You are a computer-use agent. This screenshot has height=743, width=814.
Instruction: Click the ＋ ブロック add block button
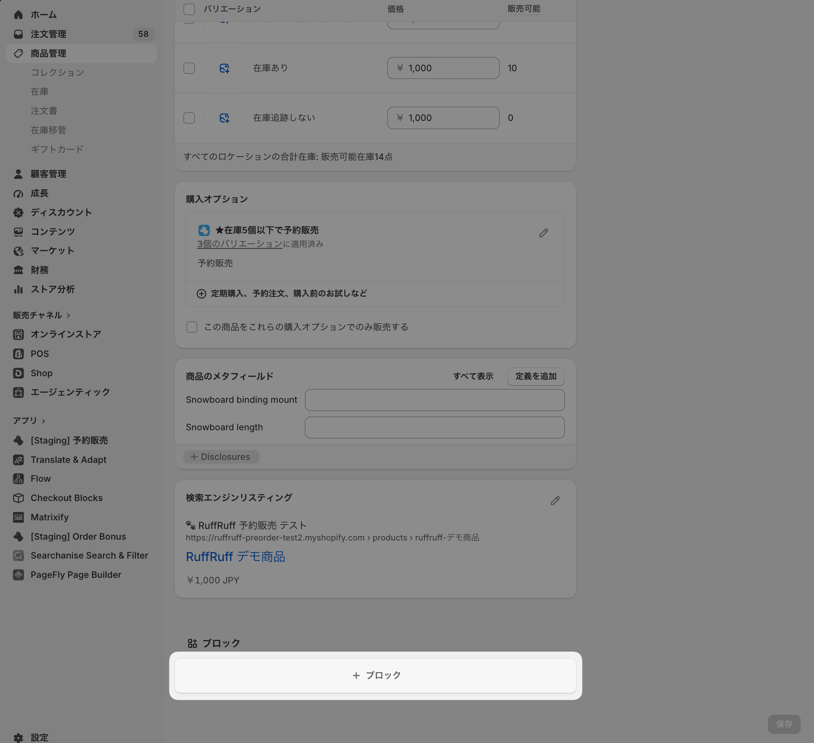pyautogui.click(x=375, y=675)
